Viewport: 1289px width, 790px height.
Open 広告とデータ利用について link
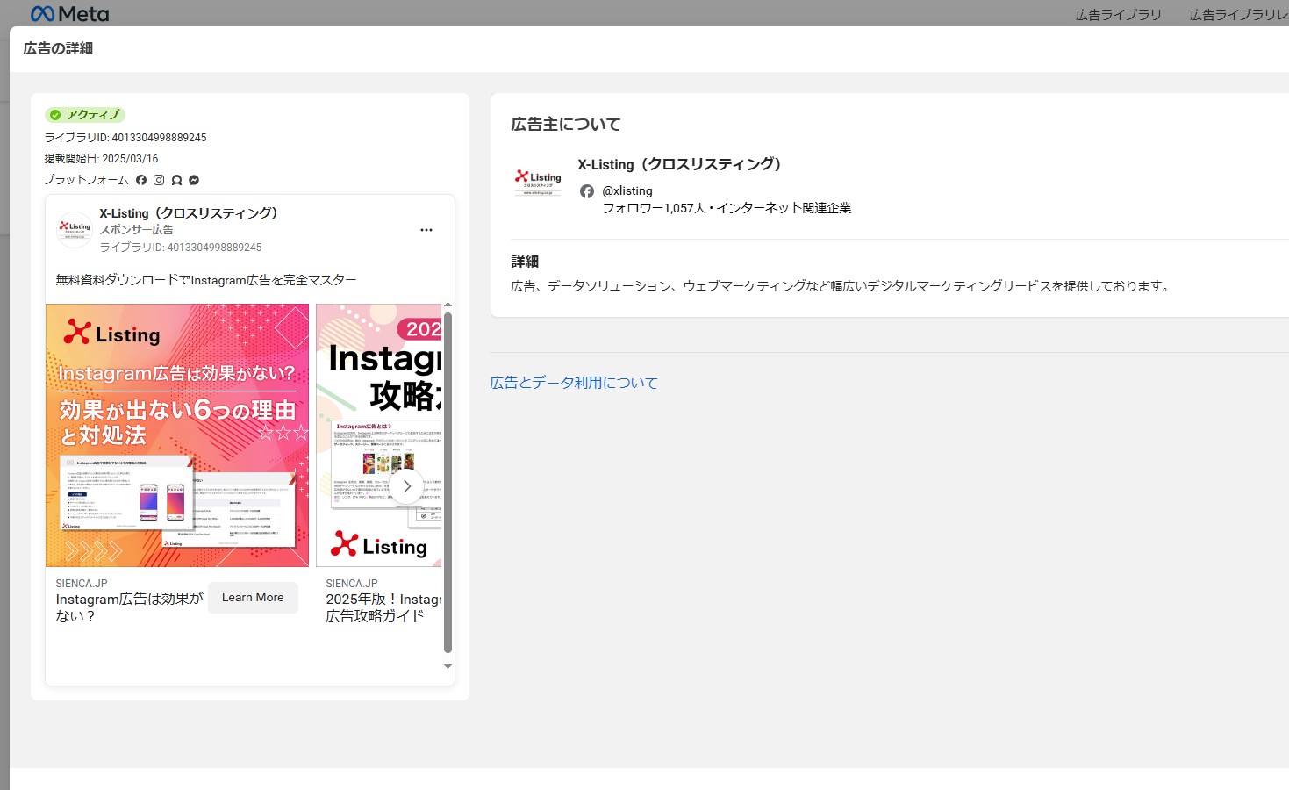tap(574, 383)
